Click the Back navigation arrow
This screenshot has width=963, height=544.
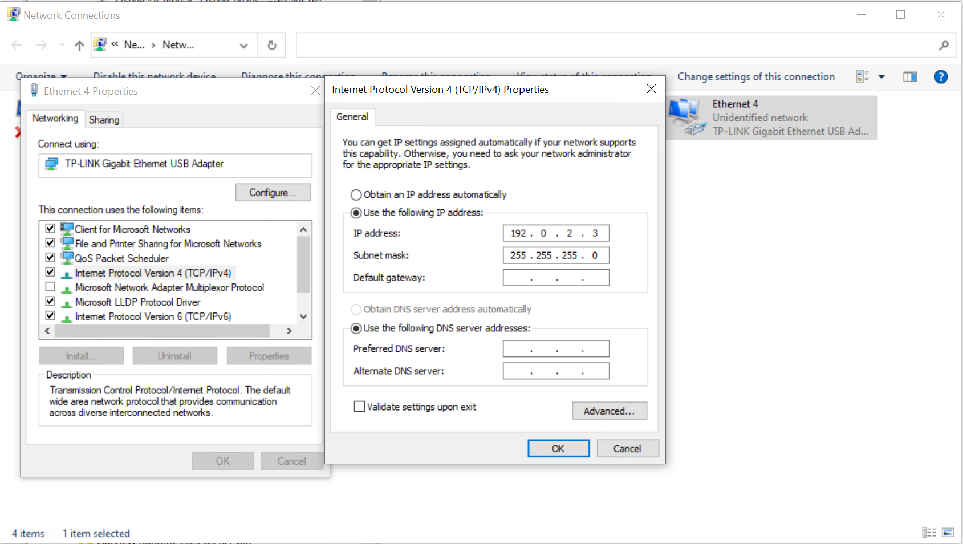(17, 45)
